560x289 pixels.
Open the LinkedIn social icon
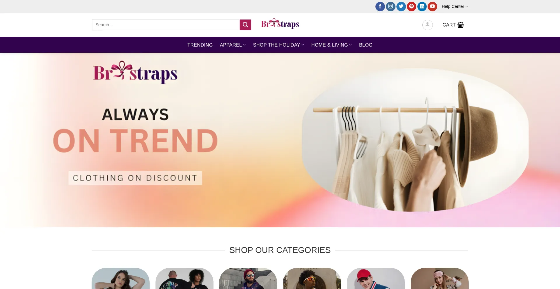pos(422,6)
